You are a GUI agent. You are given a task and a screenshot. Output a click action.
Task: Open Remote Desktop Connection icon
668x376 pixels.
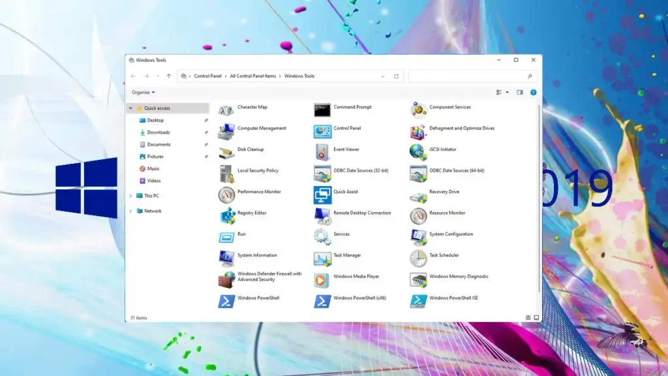322,216
